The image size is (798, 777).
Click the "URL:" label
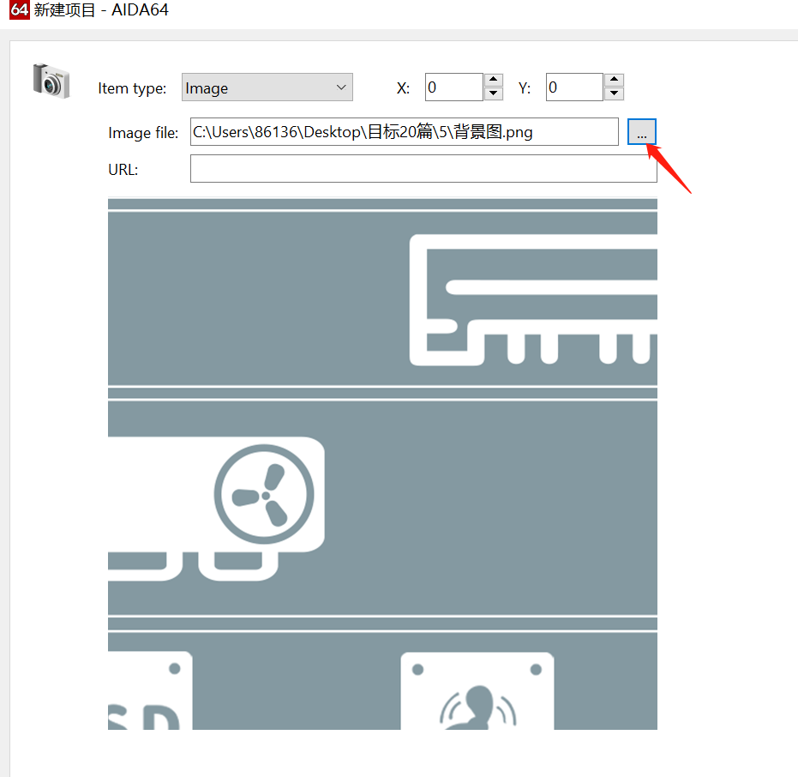(123, 170)
